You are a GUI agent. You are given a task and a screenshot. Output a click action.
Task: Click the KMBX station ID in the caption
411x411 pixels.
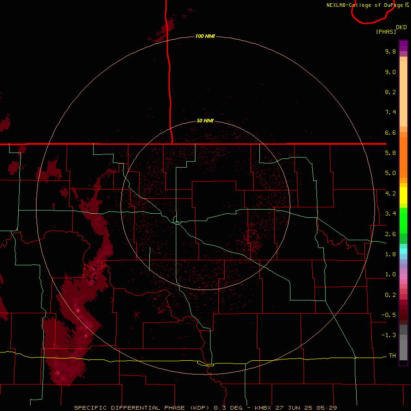263,408
